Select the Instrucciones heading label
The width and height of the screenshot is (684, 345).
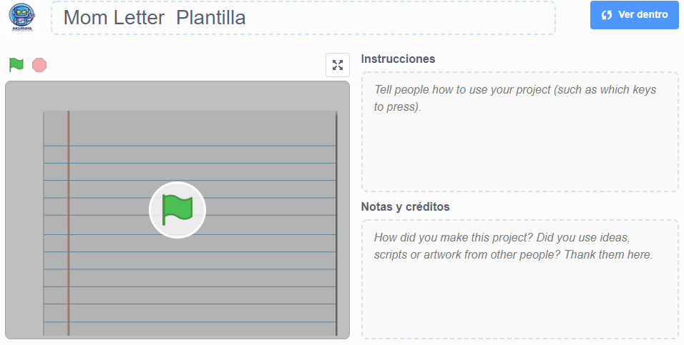click(398, 59)
